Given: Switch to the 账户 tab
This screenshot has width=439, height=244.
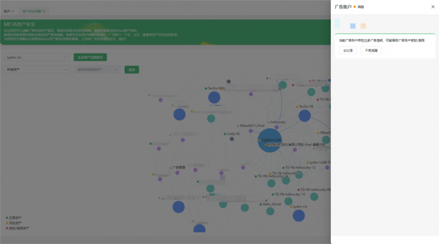Looking at the screenshot, I should 7,11.
